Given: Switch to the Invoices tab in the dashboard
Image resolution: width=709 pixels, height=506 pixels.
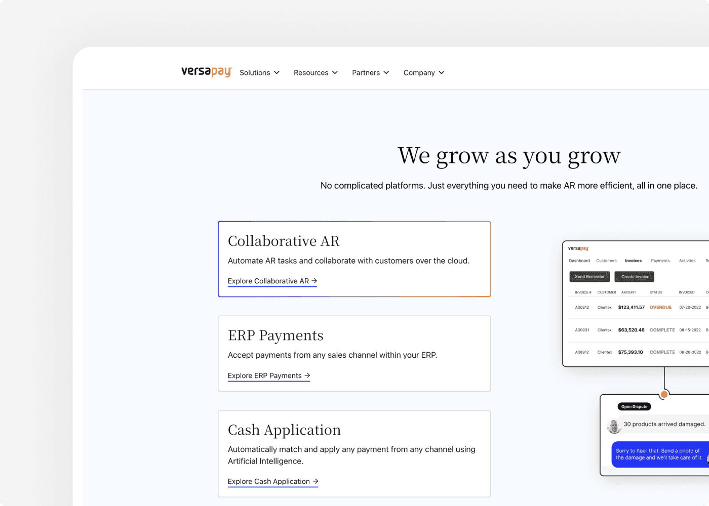Looking at the screenshot, I should [633, 261].
